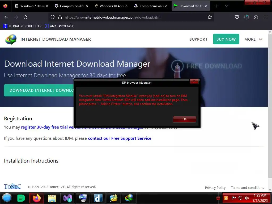The image size is (272, 204).
Task: Switch to the second Computernewb's tab
Action: pos(151,6)
